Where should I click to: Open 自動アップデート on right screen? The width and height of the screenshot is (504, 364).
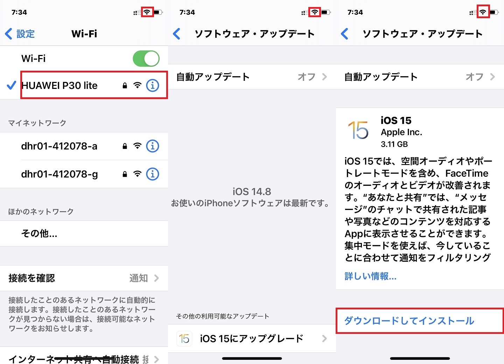click(x=420, y=77)
